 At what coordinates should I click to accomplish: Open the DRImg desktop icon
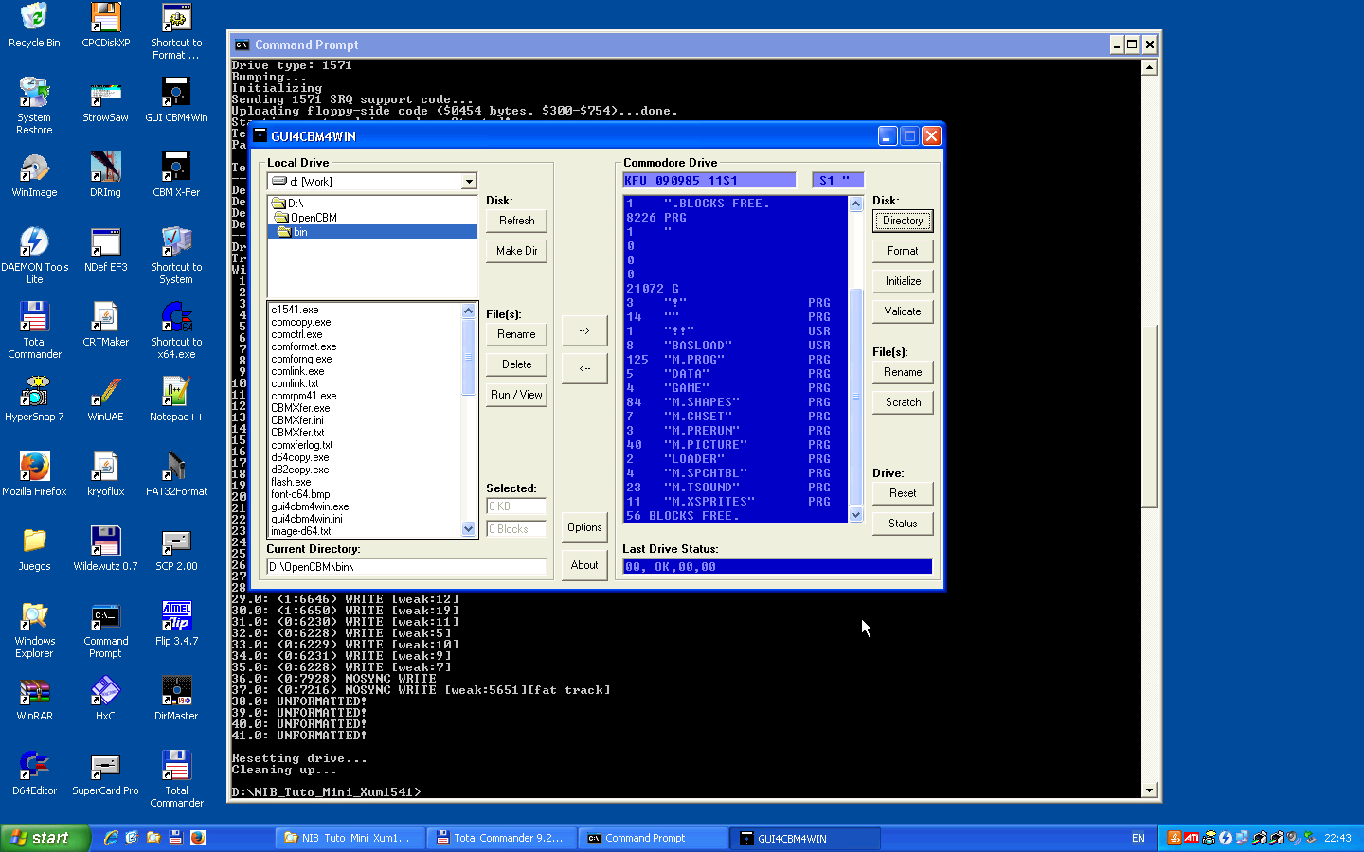[105, 175]
